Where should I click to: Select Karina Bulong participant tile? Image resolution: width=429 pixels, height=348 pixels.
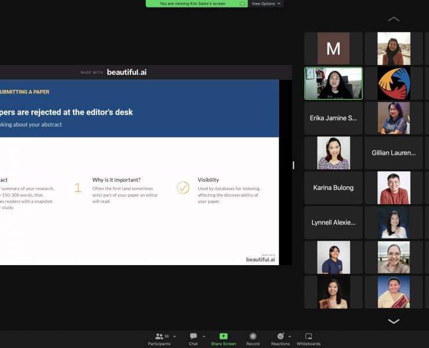click(x=333, y=188)
